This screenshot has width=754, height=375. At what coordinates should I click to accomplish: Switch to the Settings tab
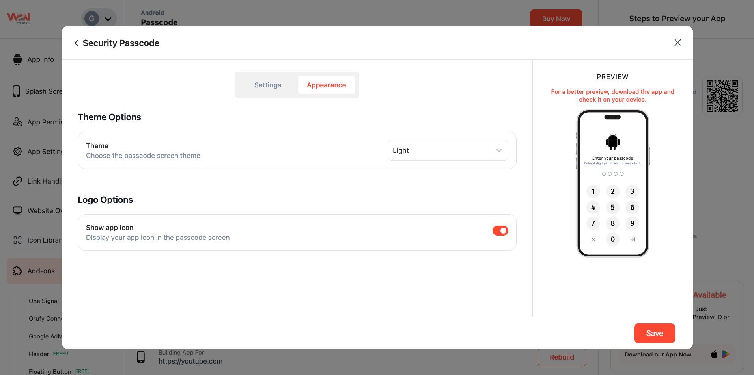click(x=267, y=85)
